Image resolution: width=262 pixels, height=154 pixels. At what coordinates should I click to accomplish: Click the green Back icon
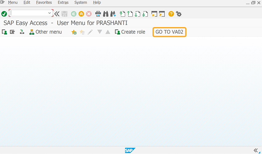pos(74,14)
